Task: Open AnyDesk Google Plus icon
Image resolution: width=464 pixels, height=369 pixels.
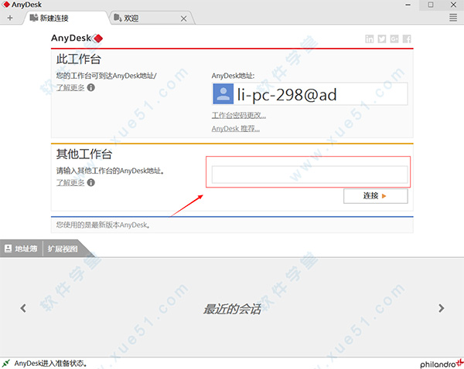Action: [394, 39]
